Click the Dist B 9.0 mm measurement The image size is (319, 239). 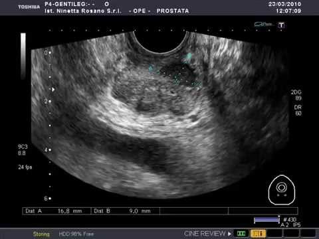[x=126, y=211]
